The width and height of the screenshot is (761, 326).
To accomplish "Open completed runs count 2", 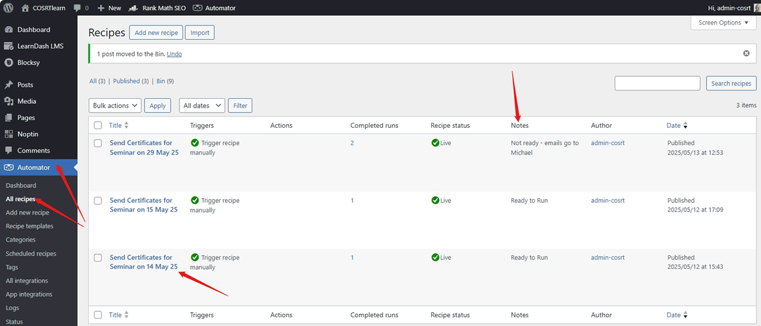I will [352, 143].
